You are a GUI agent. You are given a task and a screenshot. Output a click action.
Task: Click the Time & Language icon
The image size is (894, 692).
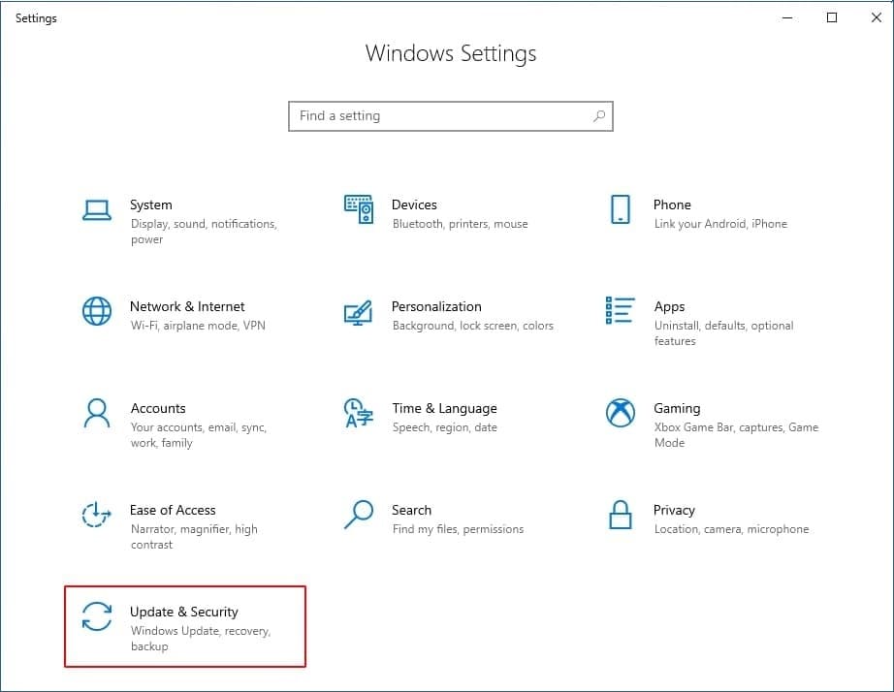(x=359, y=413)
